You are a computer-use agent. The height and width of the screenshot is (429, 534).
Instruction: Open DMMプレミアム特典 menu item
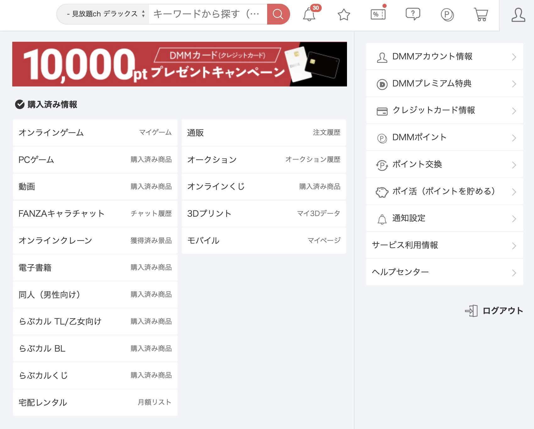coord(444,84)
